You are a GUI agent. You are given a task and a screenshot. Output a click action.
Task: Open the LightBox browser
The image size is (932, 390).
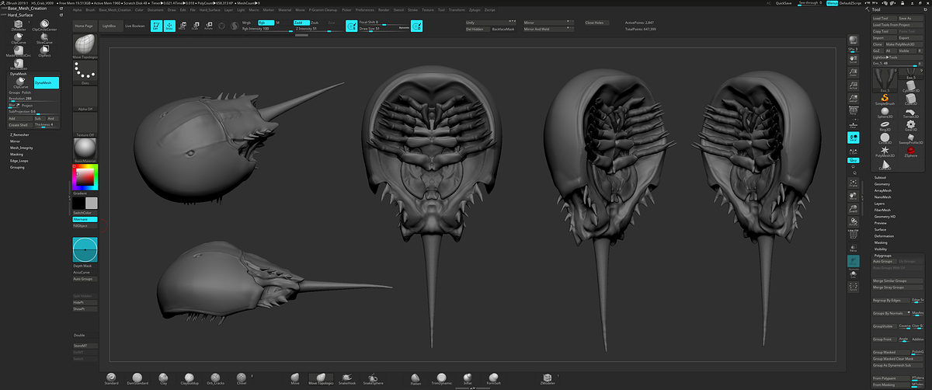110,26
